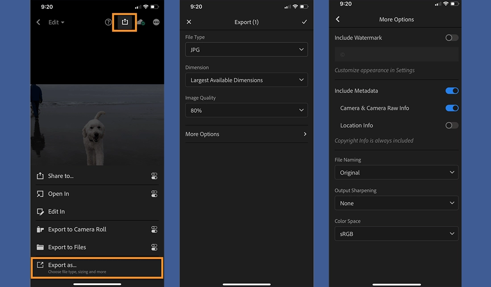Confirm export with the checkmark icon
The image size is (491, 287).
tap(304, 22)
